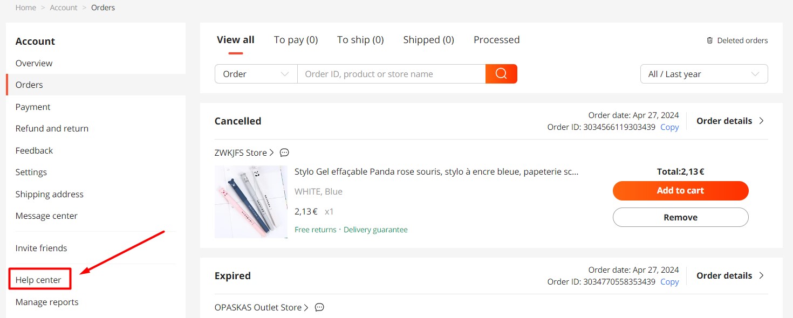Switch to the To pay (0) tab

pos(296,39)
